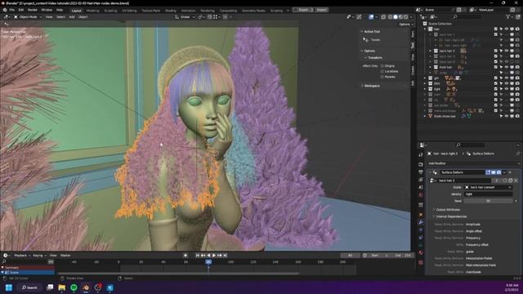523x294 pixels.
Task: Open outliner filter dropdown
Action: point(509,17)
